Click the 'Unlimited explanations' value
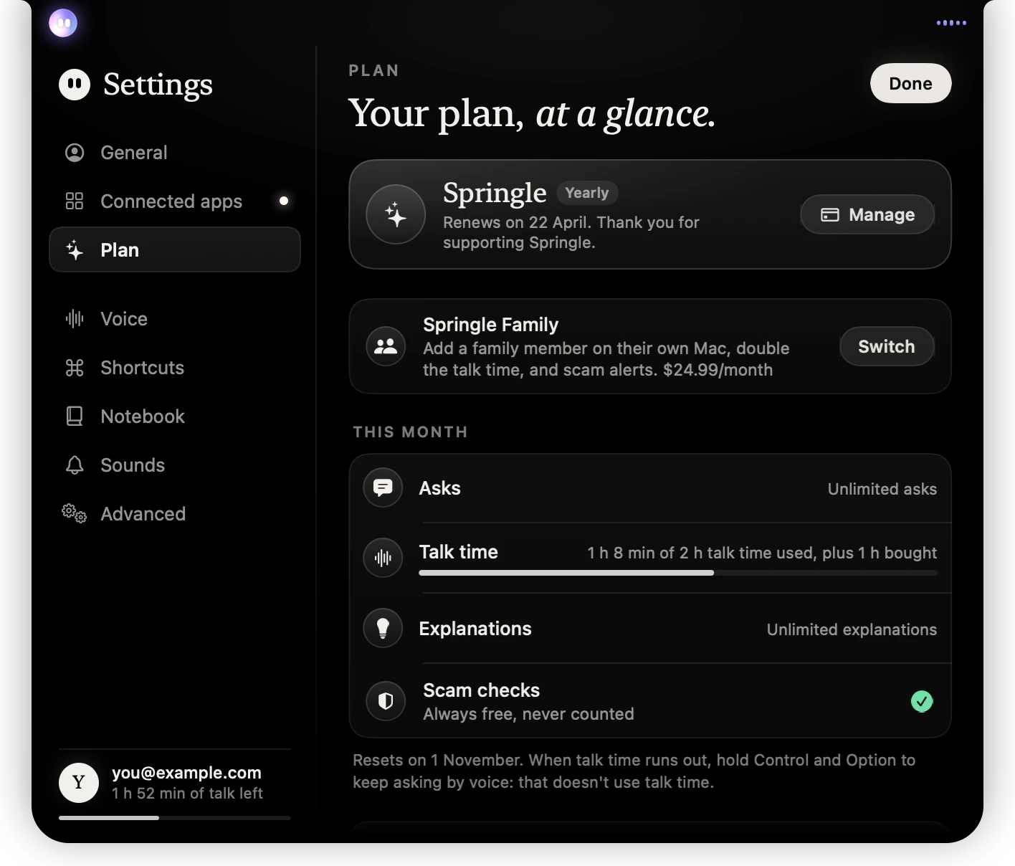This screenshot has height=866, width=1015. (x=852, y=629)
